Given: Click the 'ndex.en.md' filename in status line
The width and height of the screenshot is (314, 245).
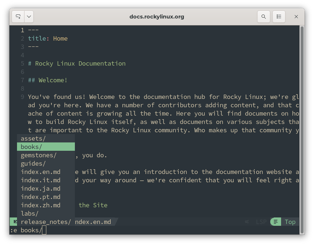Looking at the screenshot, I should point(93,222).
